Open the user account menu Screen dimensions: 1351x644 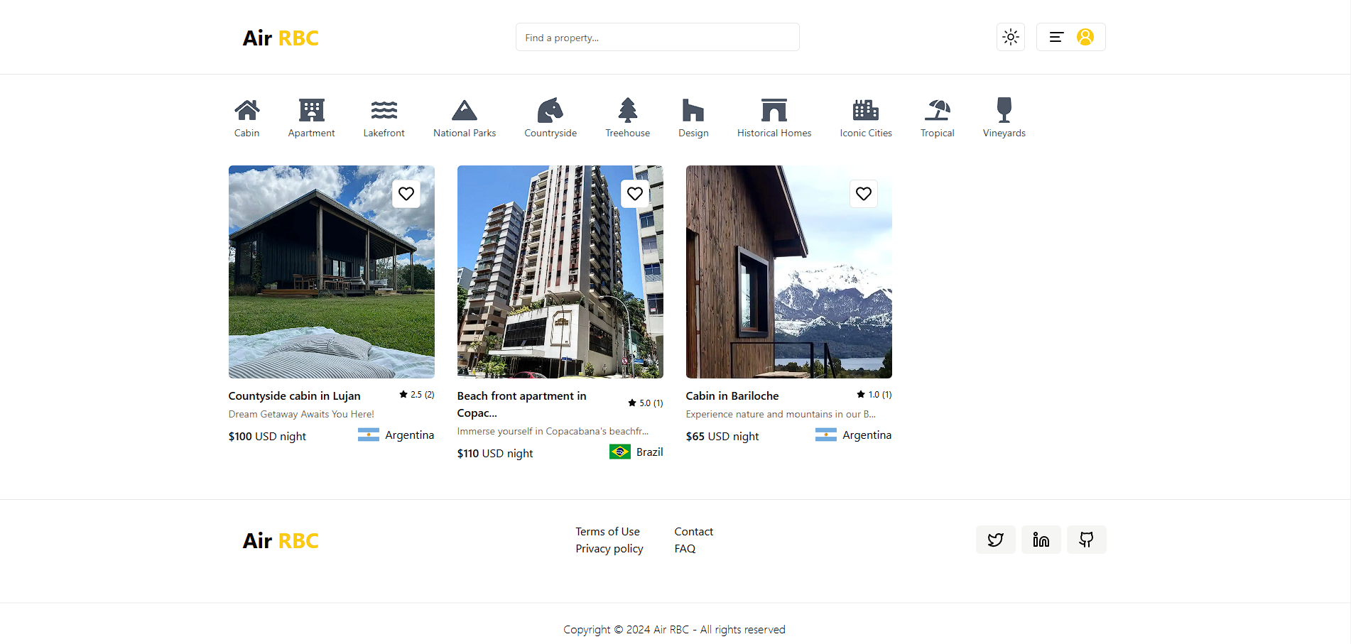coord(1070,37)
